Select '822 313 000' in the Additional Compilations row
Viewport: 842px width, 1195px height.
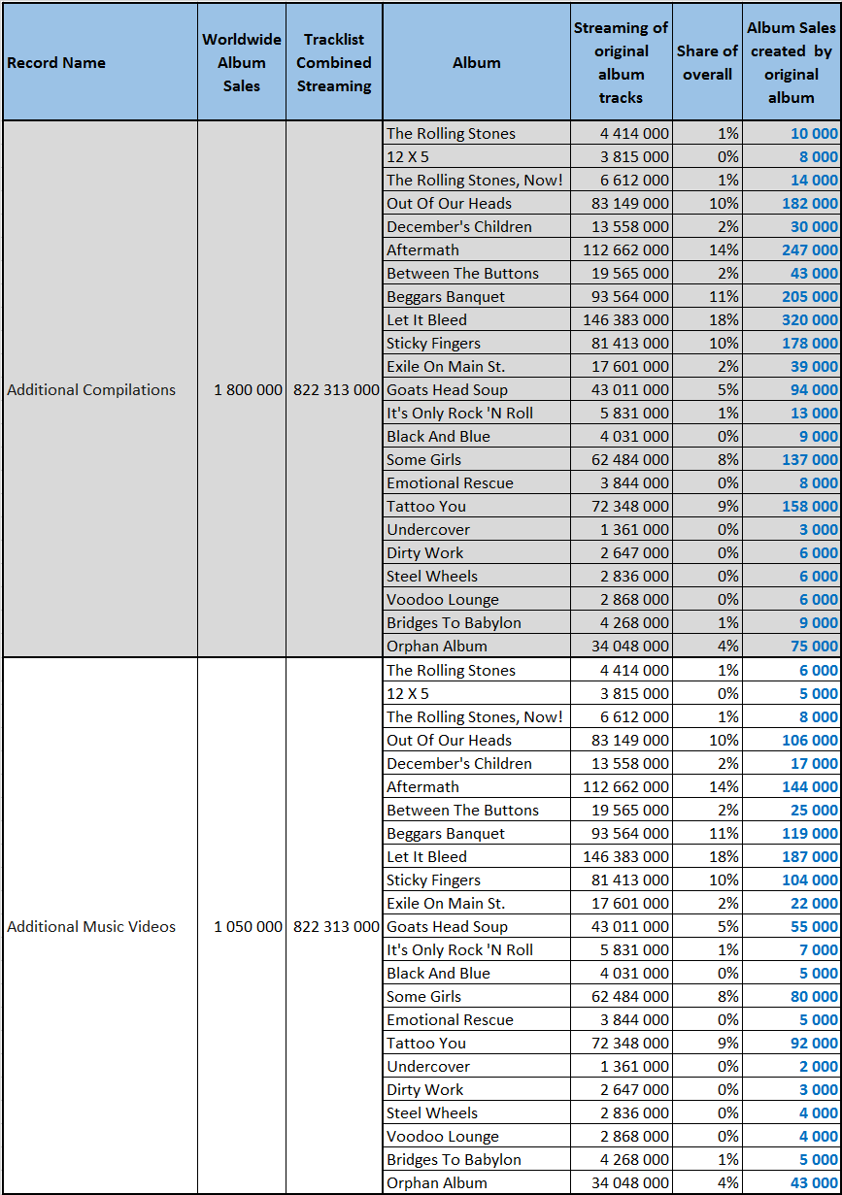tap(334, 389)
